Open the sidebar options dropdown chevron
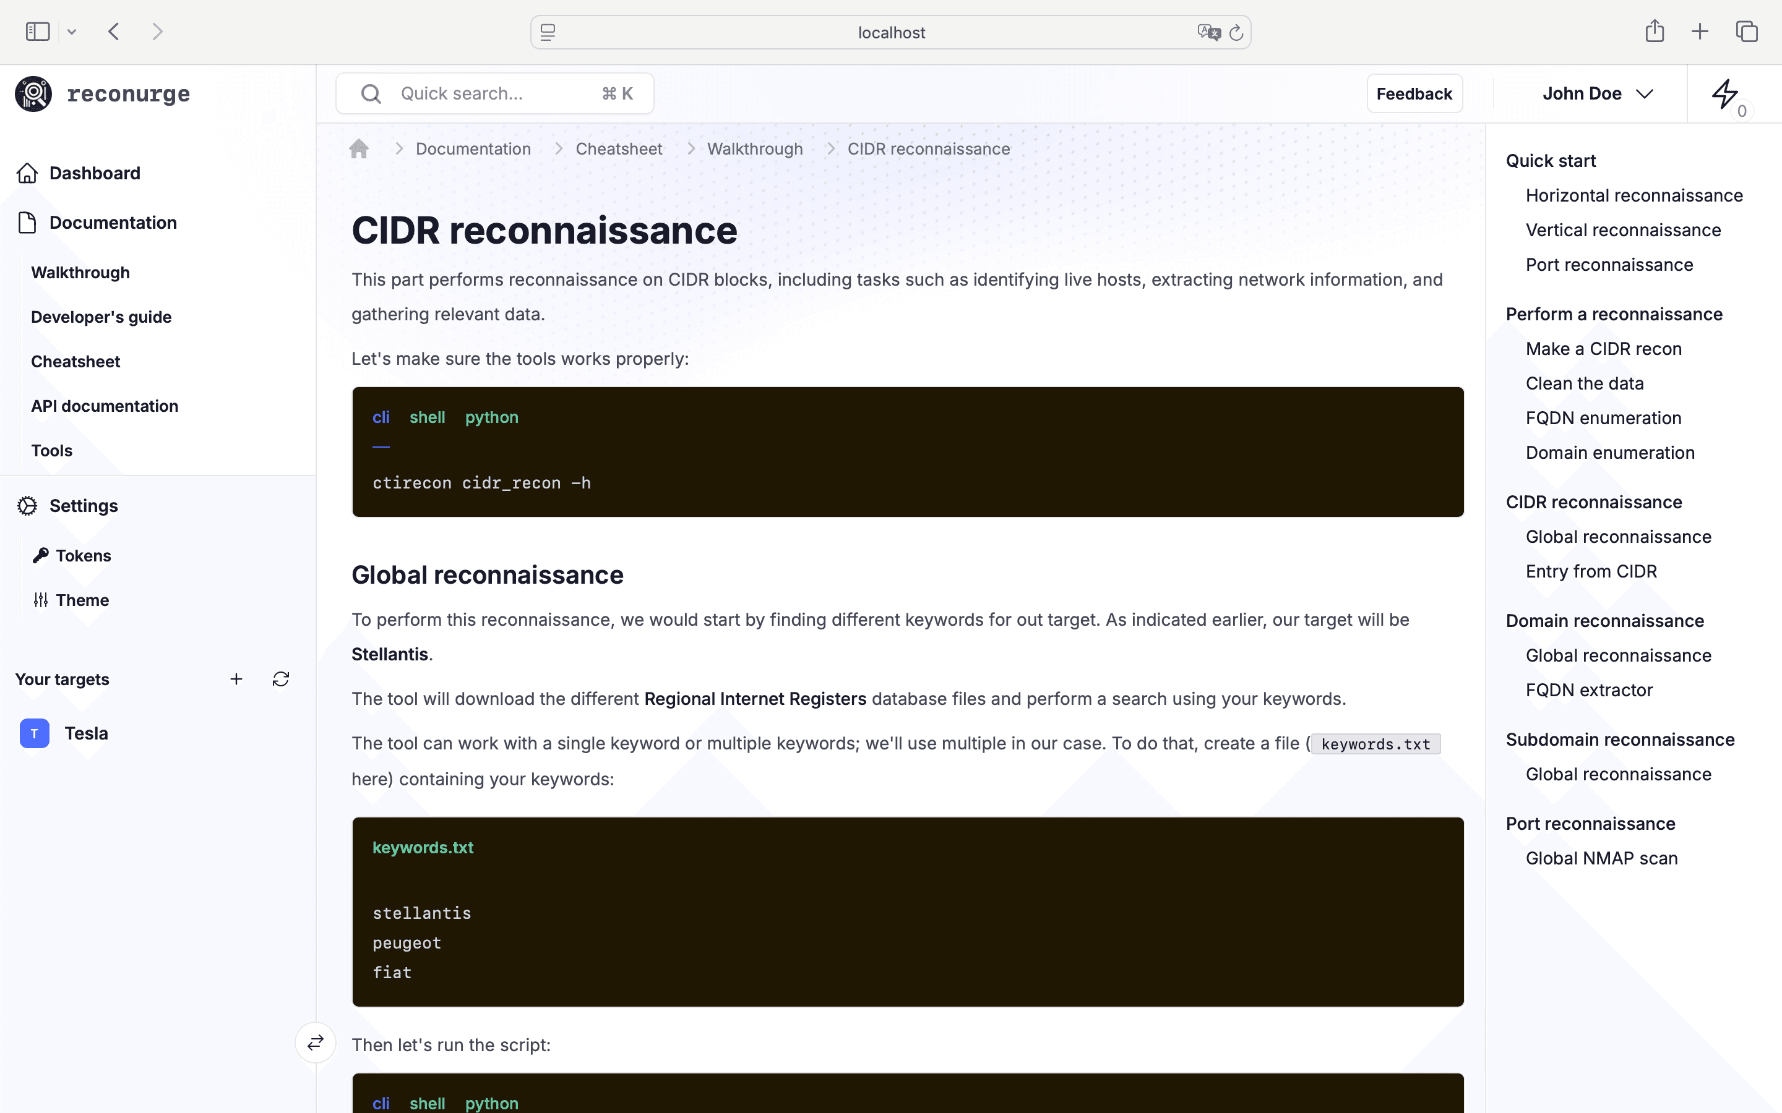1782x1113 pixels. (x=71, y=32)
